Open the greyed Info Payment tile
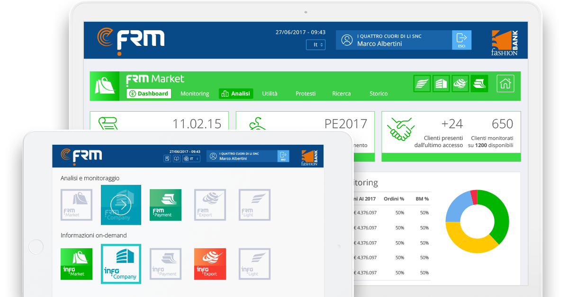Viewport: 568px width, 297px height. point(165,264)
